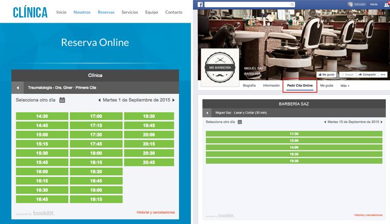Click bookitit logo in Clínica widget
The height and width of the screenshot is (224, 390).
(43, 213)
